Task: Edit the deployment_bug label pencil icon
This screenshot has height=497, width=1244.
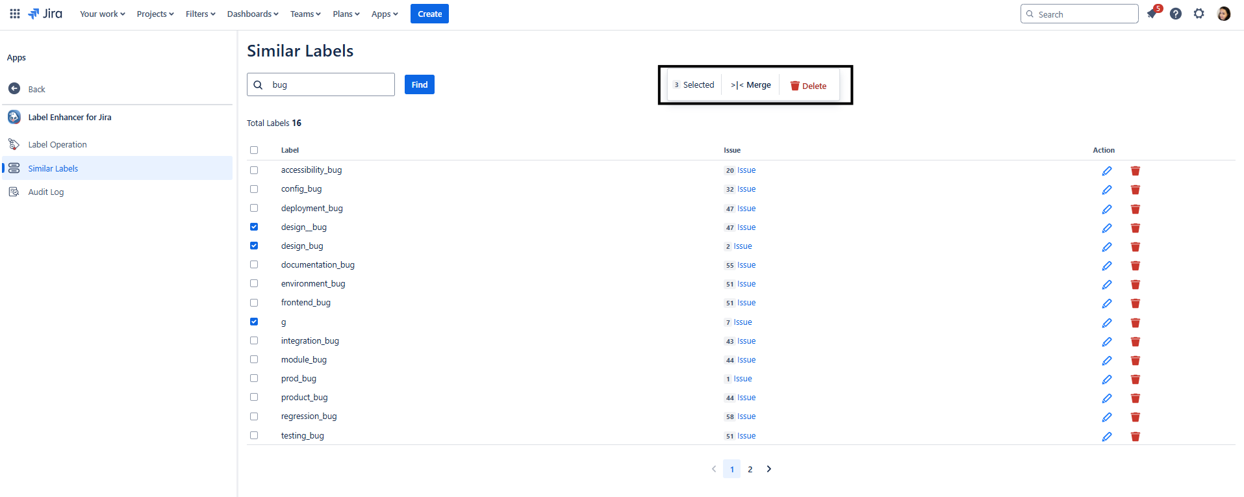Action: pos(1107,209)
